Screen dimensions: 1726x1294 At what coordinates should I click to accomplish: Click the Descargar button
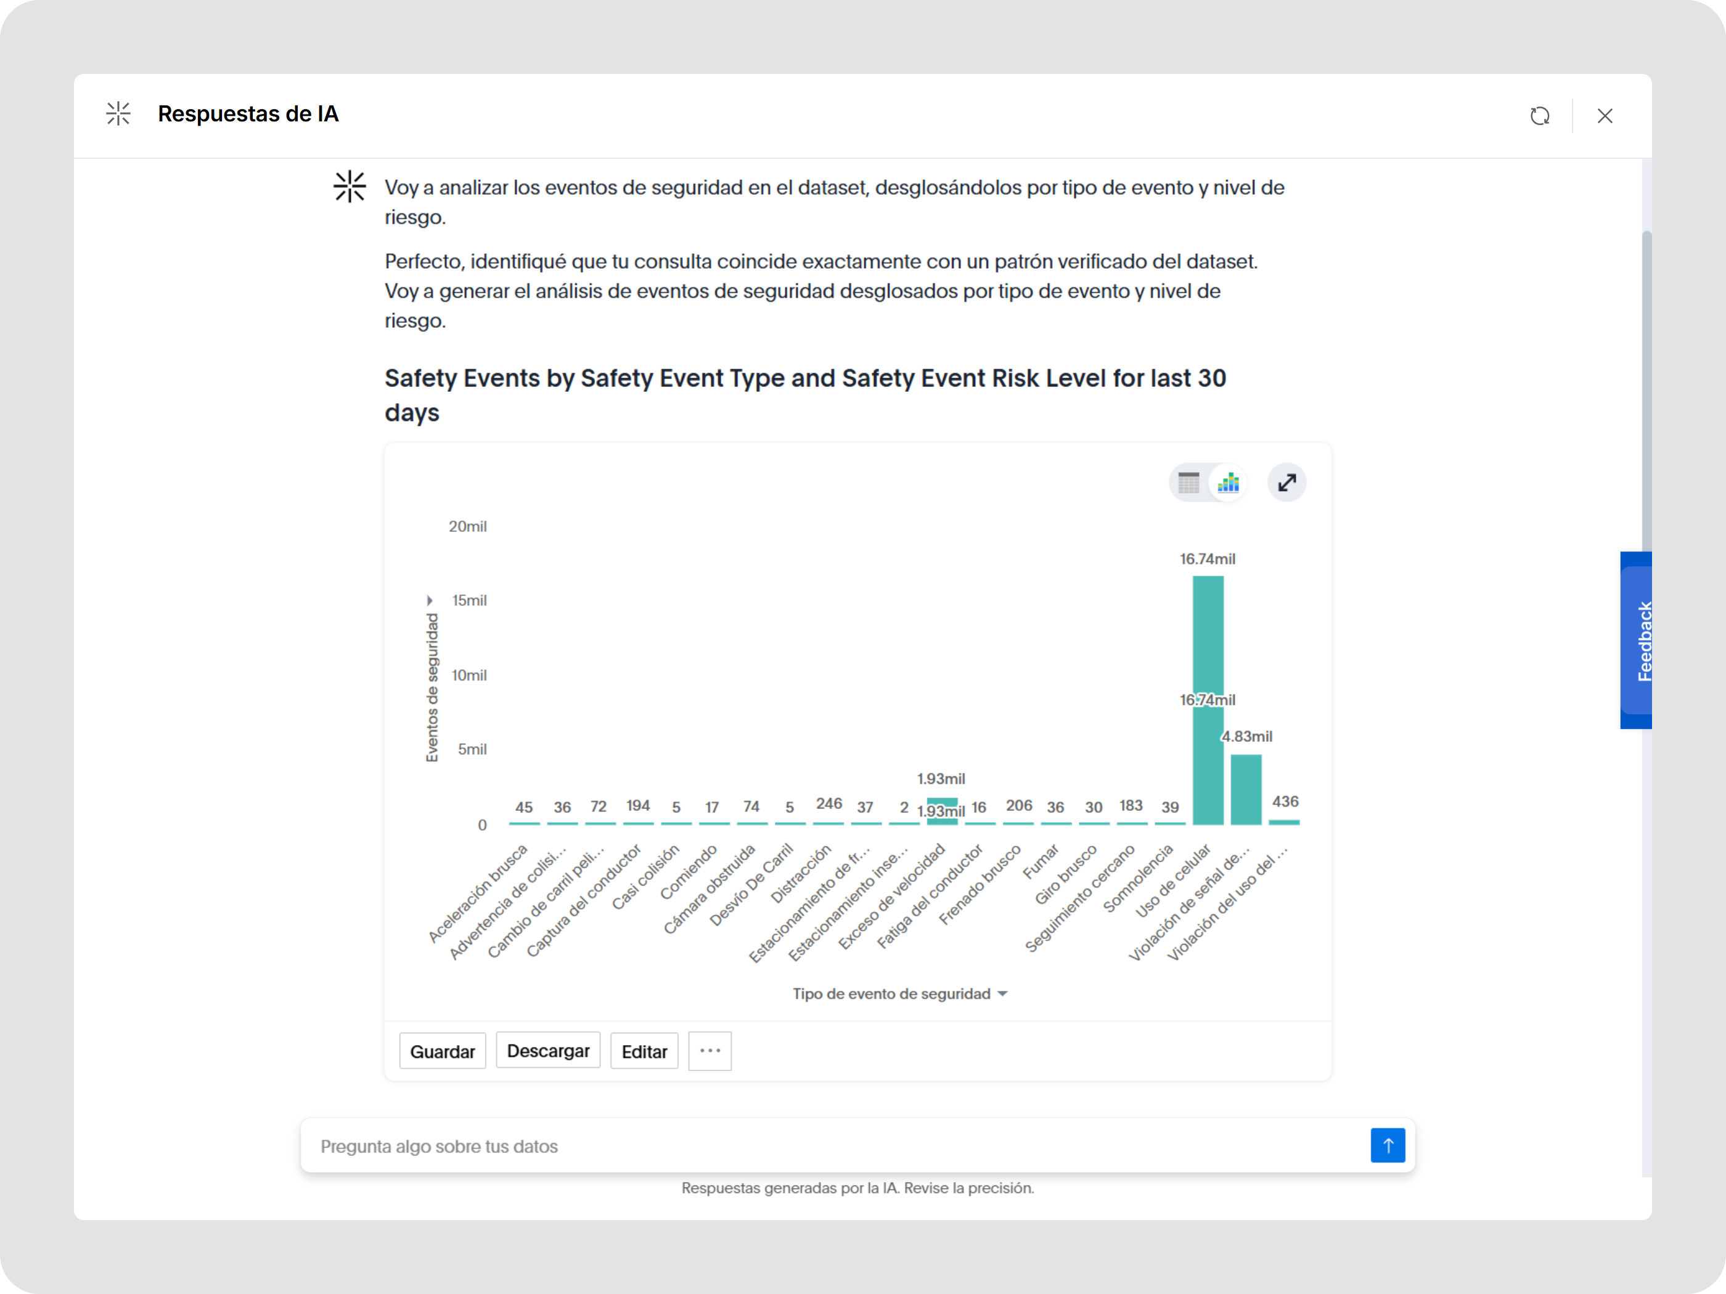tap(548, 1051)
